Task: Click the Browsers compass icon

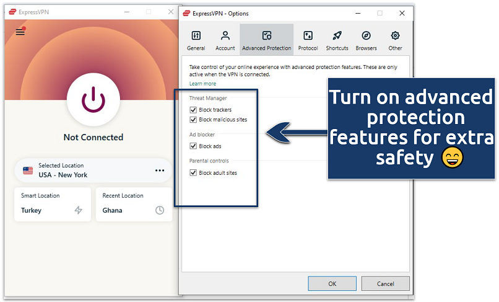Action: point(367,35)
